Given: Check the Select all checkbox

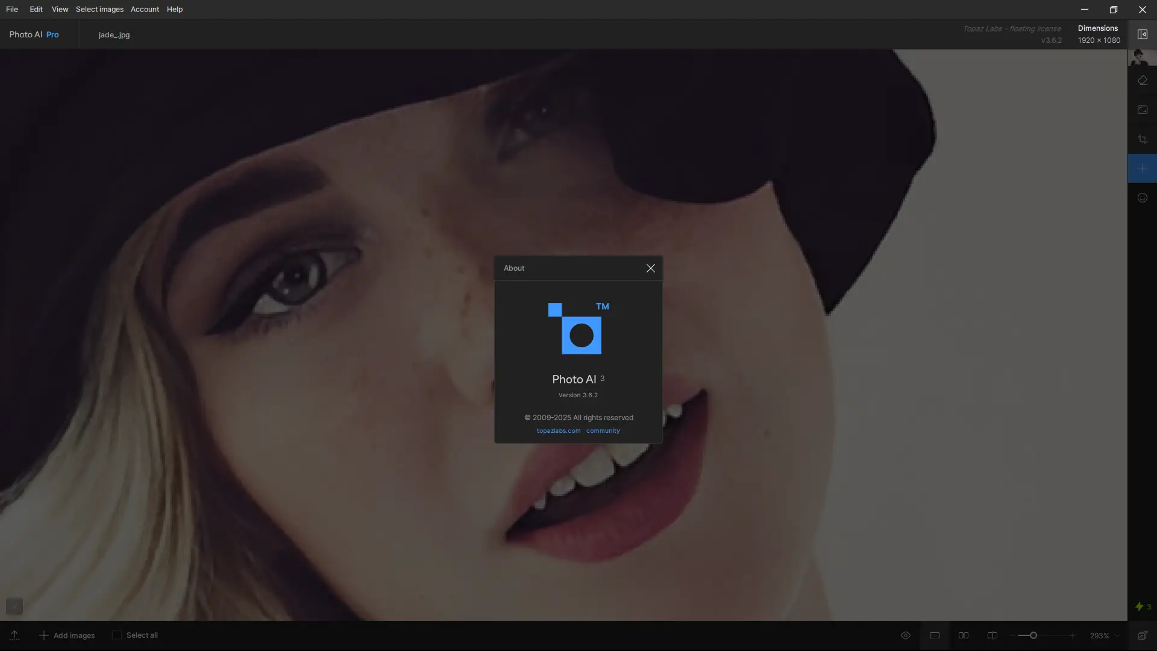Looking at the screenshot, I should click(x=117, y=635).
